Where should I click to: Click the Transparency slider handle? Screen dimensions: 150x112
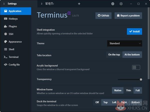(141, 79)
